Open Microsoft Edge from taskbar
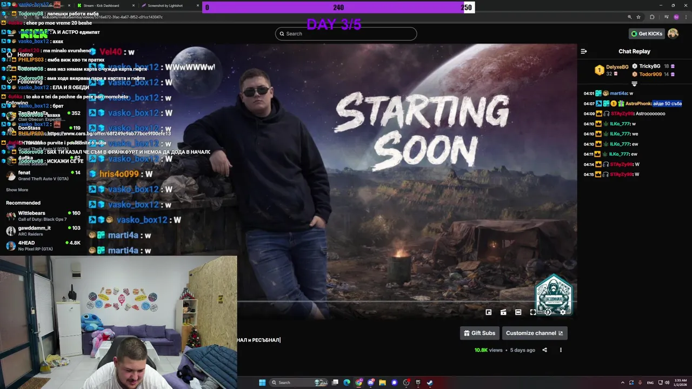The height and width of the screenshot is (389, 692). click(x=347, y=383)
